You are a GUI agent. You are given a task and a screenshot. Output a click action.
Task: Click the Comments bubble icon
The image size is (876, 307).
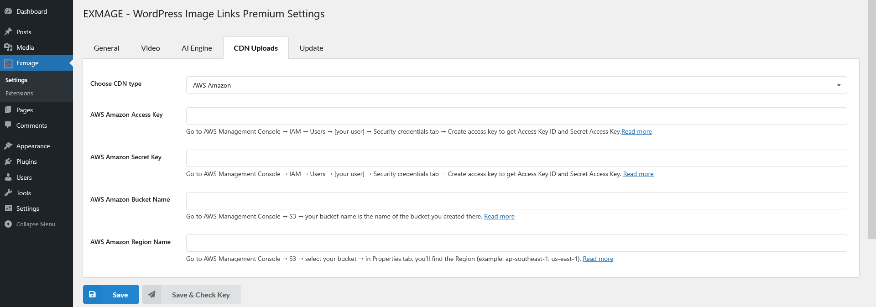pos(8,125)
